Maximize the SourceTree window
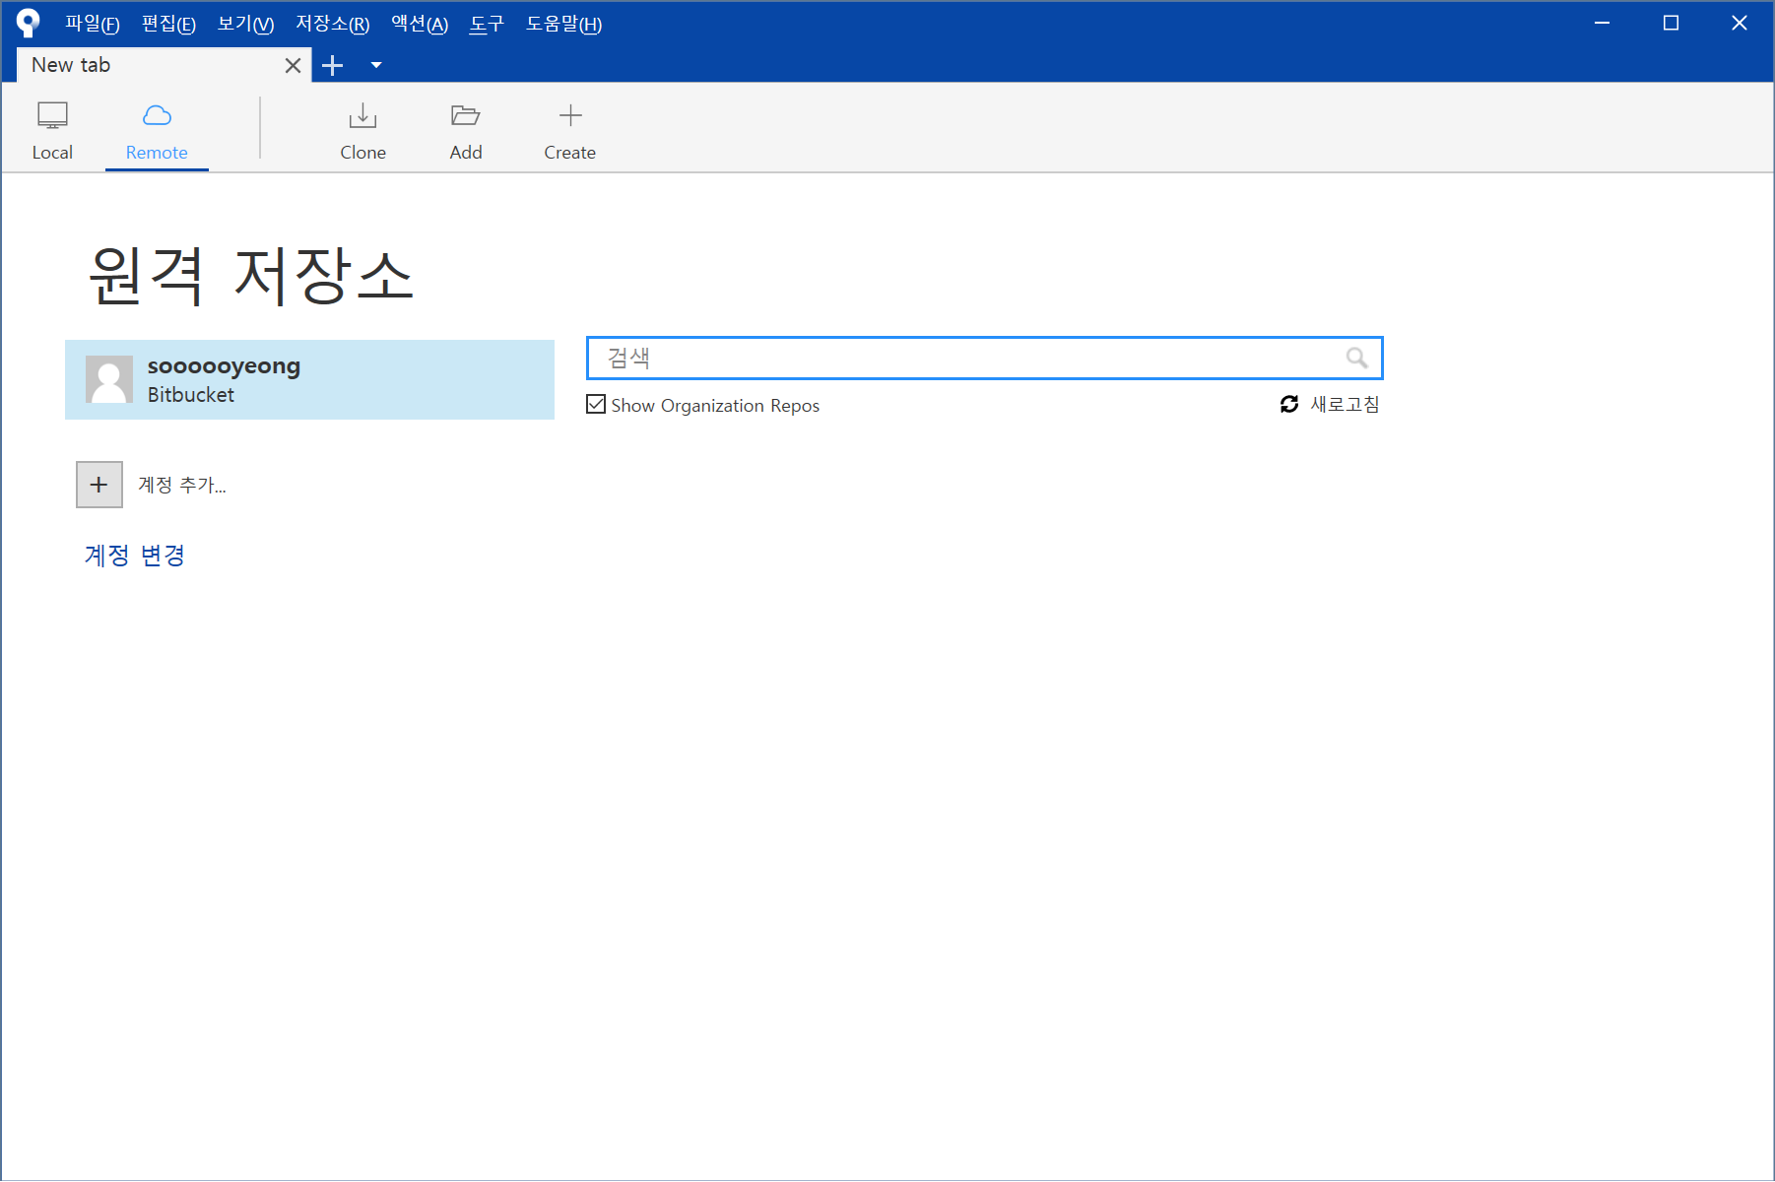Screen dimensions: 1775x1182 point(1671,23)
